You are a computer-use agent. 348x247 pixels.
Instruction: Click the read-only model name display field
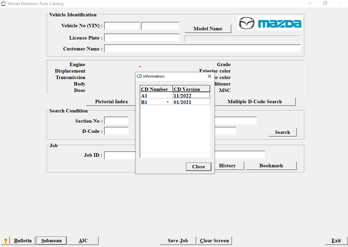(242, 38)
